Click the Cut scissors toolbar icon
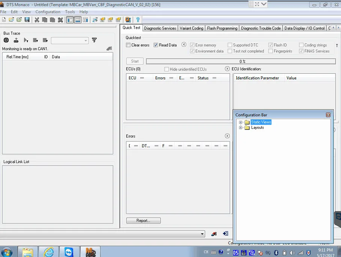 [37, 20]
